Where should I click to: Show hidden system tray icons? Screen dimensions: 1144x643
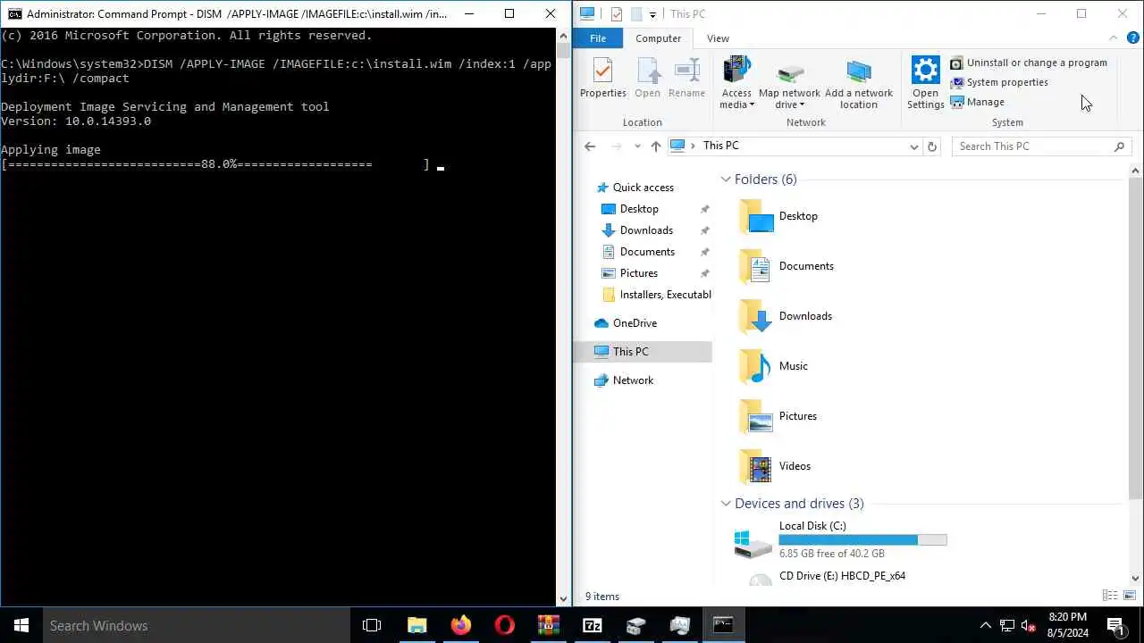(986, 625)
